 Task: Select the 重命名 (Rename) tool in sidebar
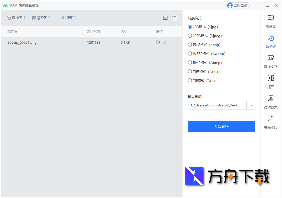click(x=271, y=21)
